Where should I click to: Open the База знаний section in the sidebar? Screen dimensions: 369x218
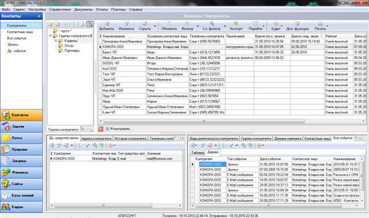coord(21,196)
